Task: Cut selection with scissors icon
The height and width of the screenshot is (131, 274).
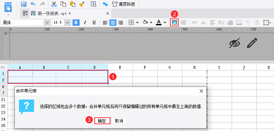Action: click(54, 4)
